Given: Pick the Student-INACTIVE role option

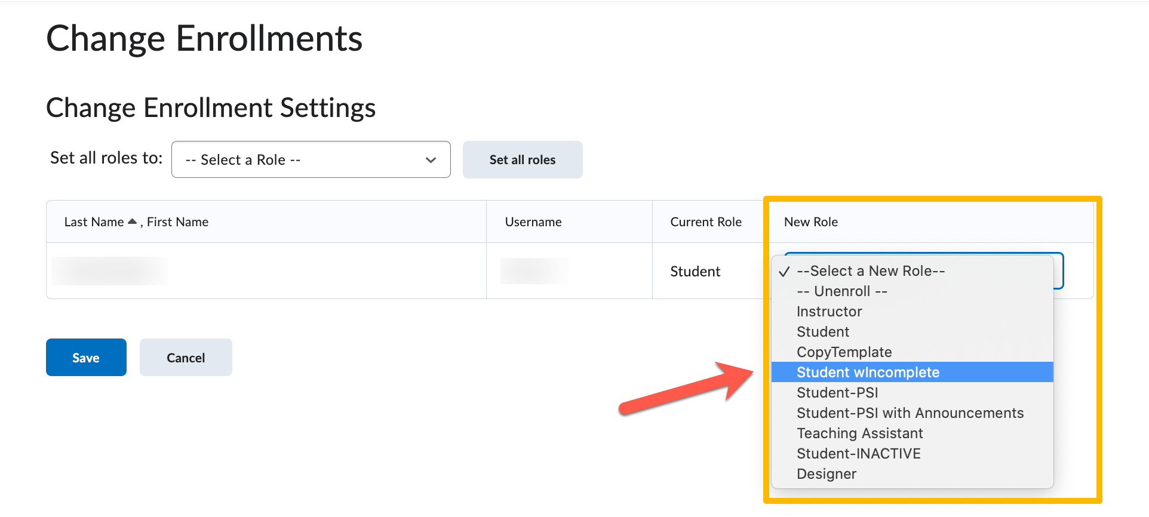Looking at the screenshot, I should 859,454.
